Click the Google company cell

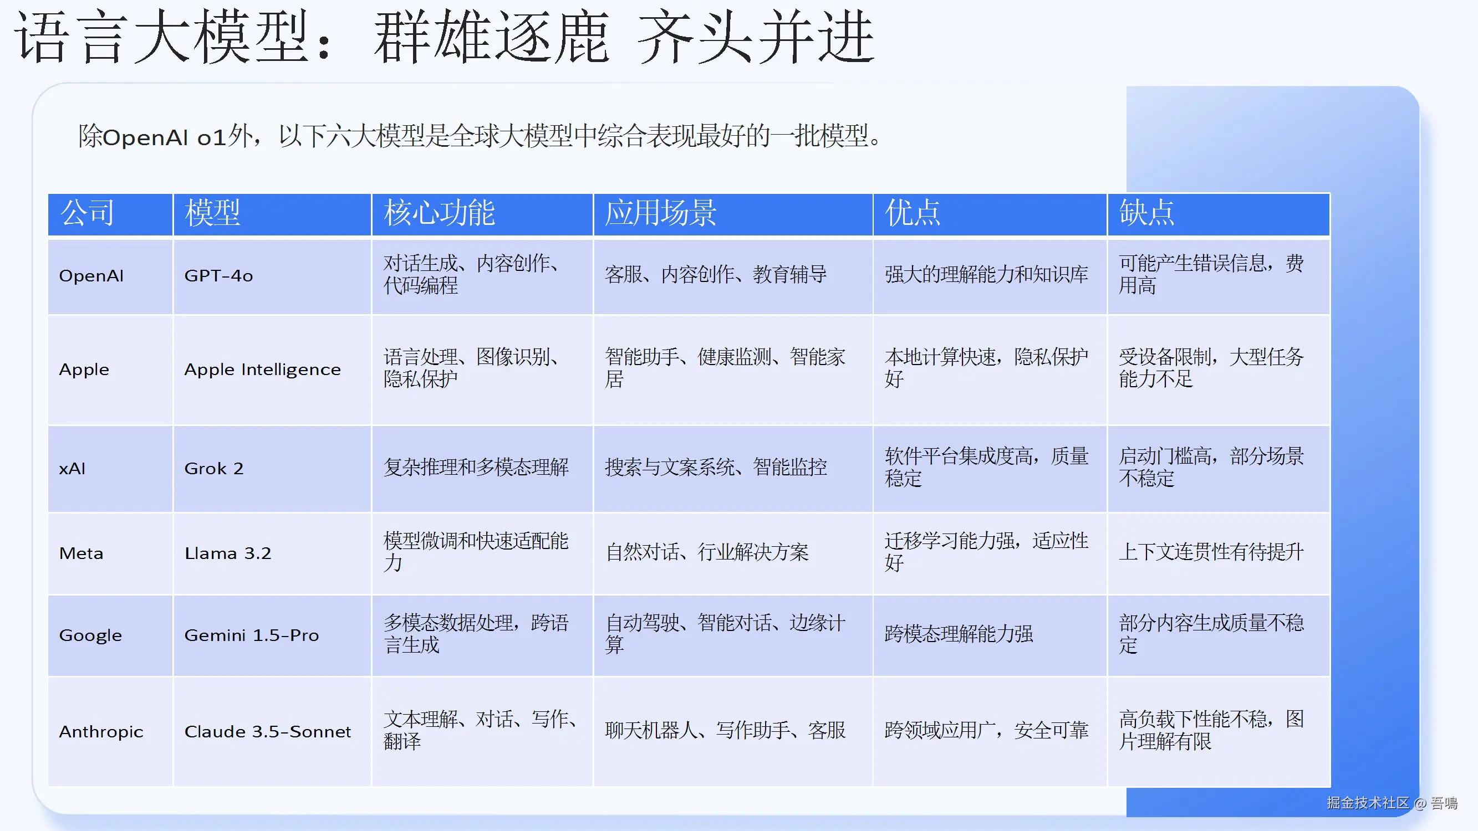pos(91,635)
